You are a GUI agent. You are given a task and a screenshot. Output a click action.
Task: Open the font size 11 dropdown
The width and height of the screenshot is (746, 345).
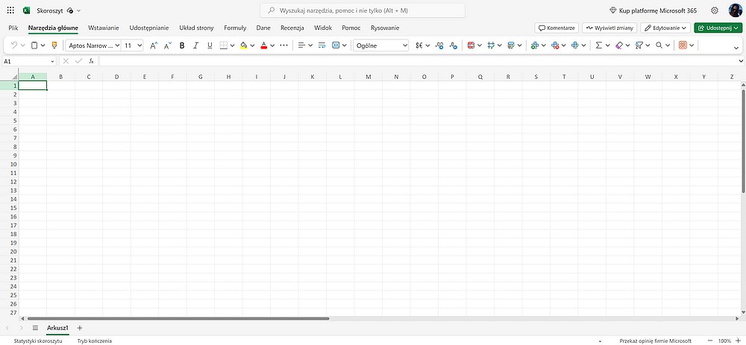click(132, 45)
